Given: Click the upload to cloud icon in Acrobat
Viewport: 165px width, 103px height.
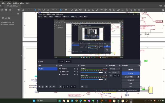Looking at the screenshot, I should [2, 10].
